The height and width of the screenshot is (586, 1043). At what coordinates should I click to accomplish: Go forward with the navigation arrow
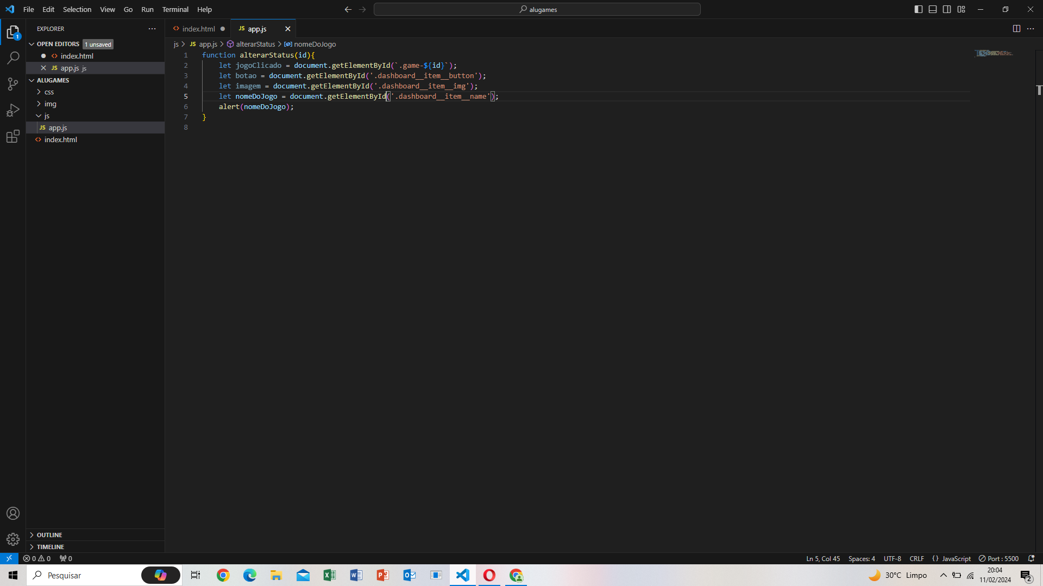[x=362, y=9]
